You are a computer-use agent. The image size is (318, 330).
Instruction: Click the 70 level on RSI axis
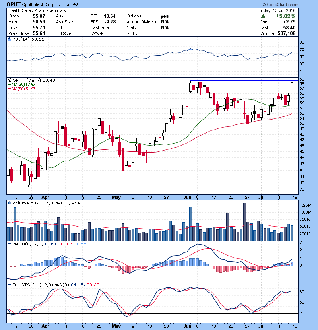(x=302, y=50)
